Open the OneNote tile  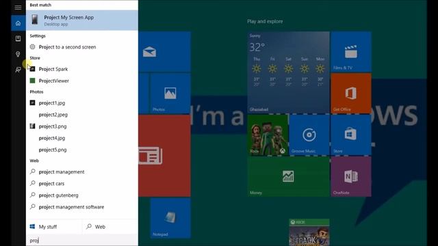point(351,176)
